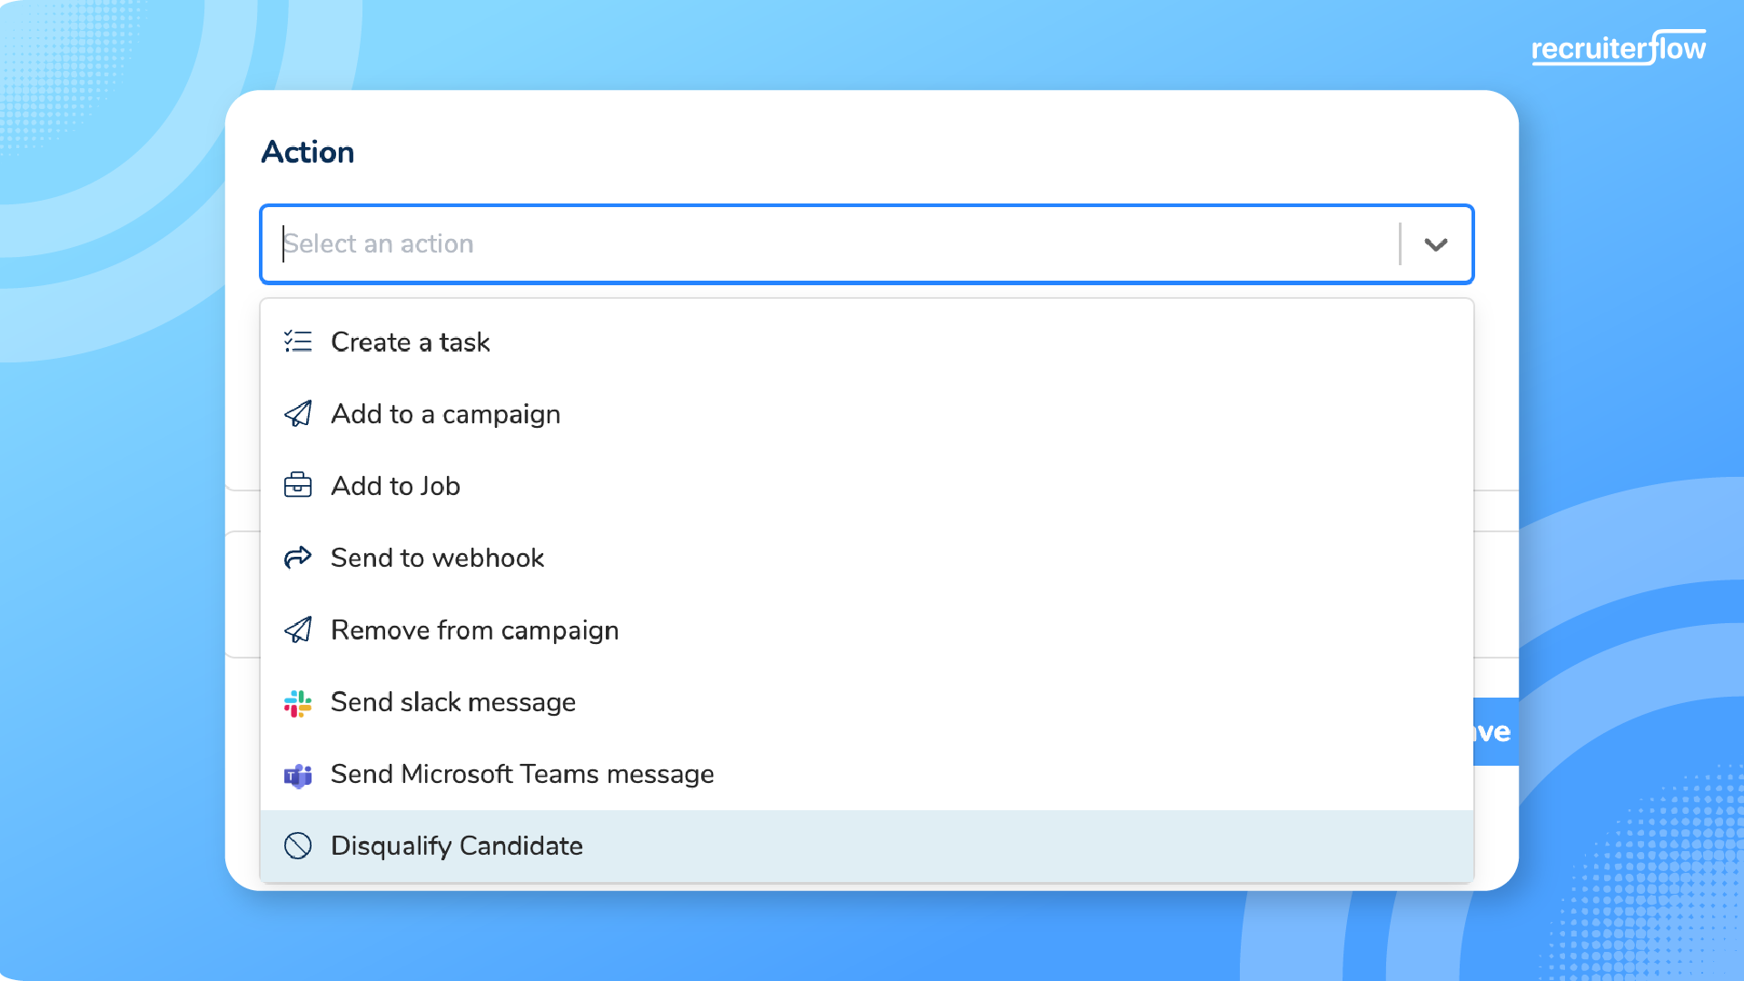Select Remove from campaign action
The height and width of the screenshot is (981, 1744).
[x=474, y=630]
